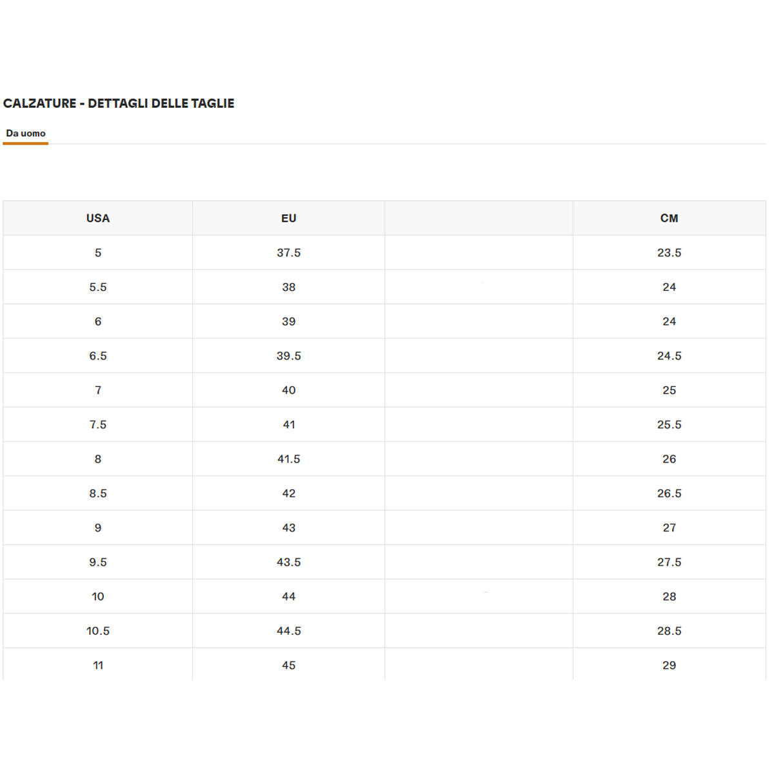Select USA size 9.5 cell
774x774 pixels.
(98, 562)
